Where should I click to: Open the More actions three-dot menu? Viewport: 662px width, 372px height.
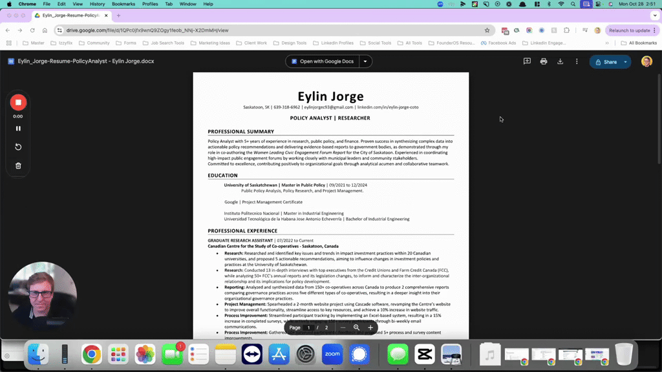(577, 61)
